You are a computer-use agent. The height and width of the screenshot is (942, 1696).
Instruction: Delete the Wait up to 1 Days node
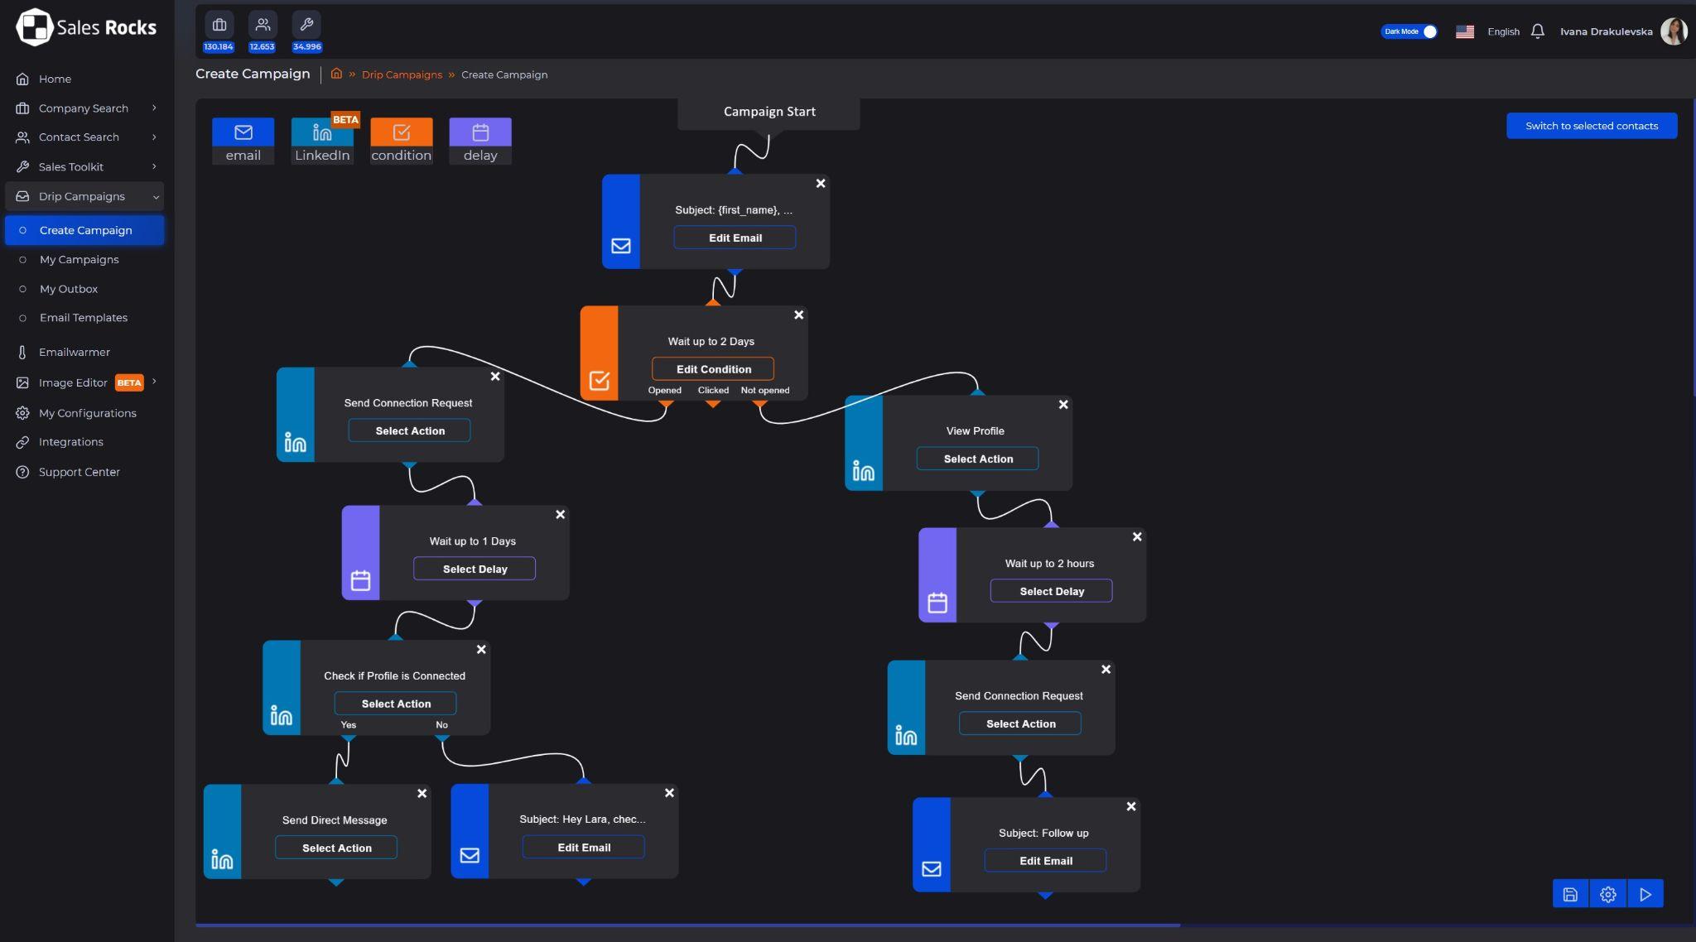click(x=560, y=514)
